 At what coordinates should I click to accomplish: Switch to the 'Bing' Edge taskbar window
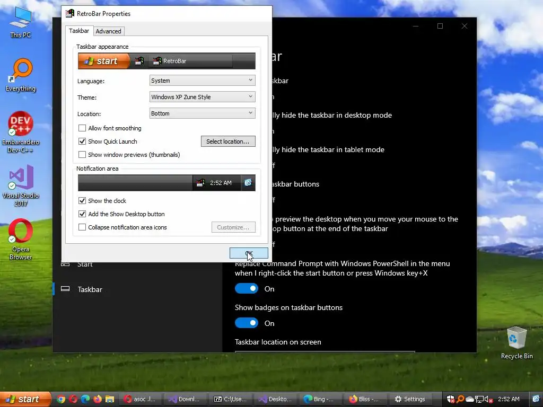(321, 399)
